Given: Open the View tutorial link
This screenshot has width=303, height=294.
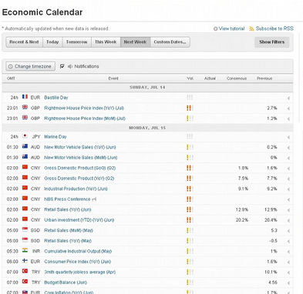Looking at the screenshot, I should pyautogui.click(x=231, y=28).
